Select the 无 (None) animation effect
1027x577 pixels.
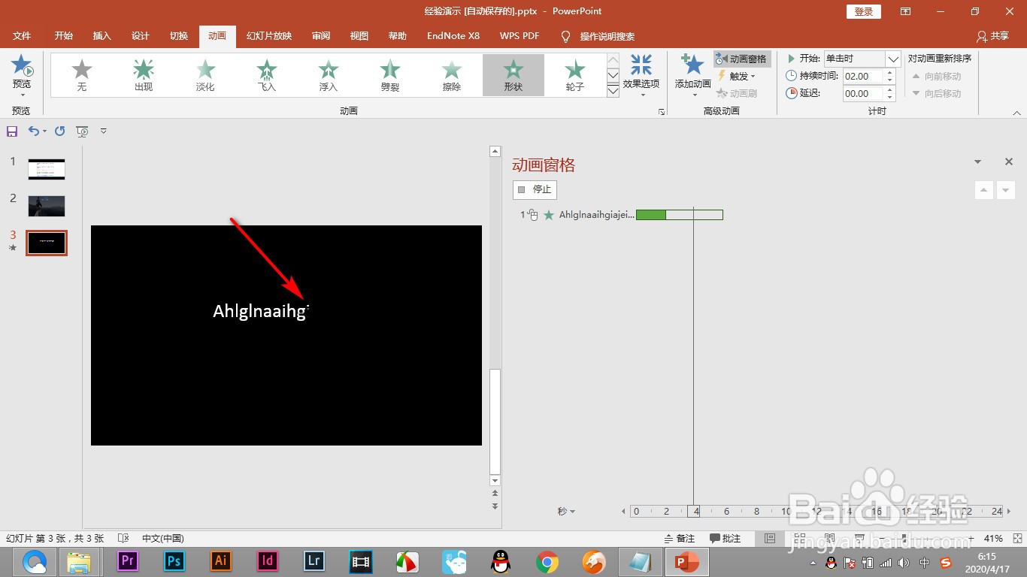coord(82,75)
